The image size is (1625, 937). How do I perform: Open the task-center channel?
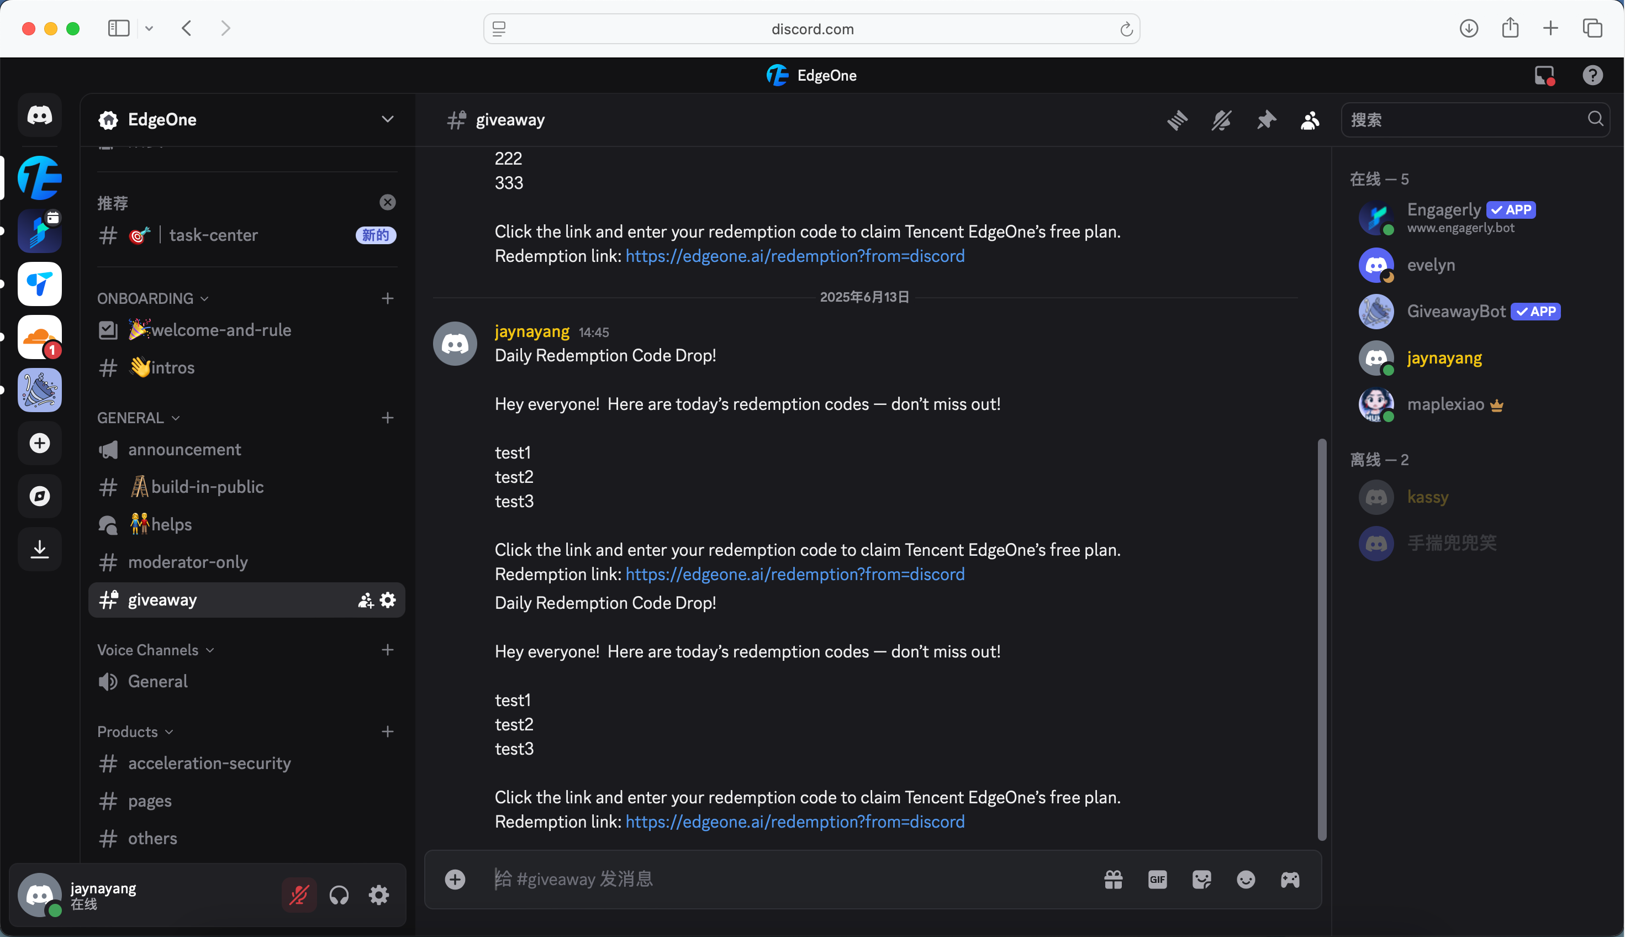pos(246,235)
